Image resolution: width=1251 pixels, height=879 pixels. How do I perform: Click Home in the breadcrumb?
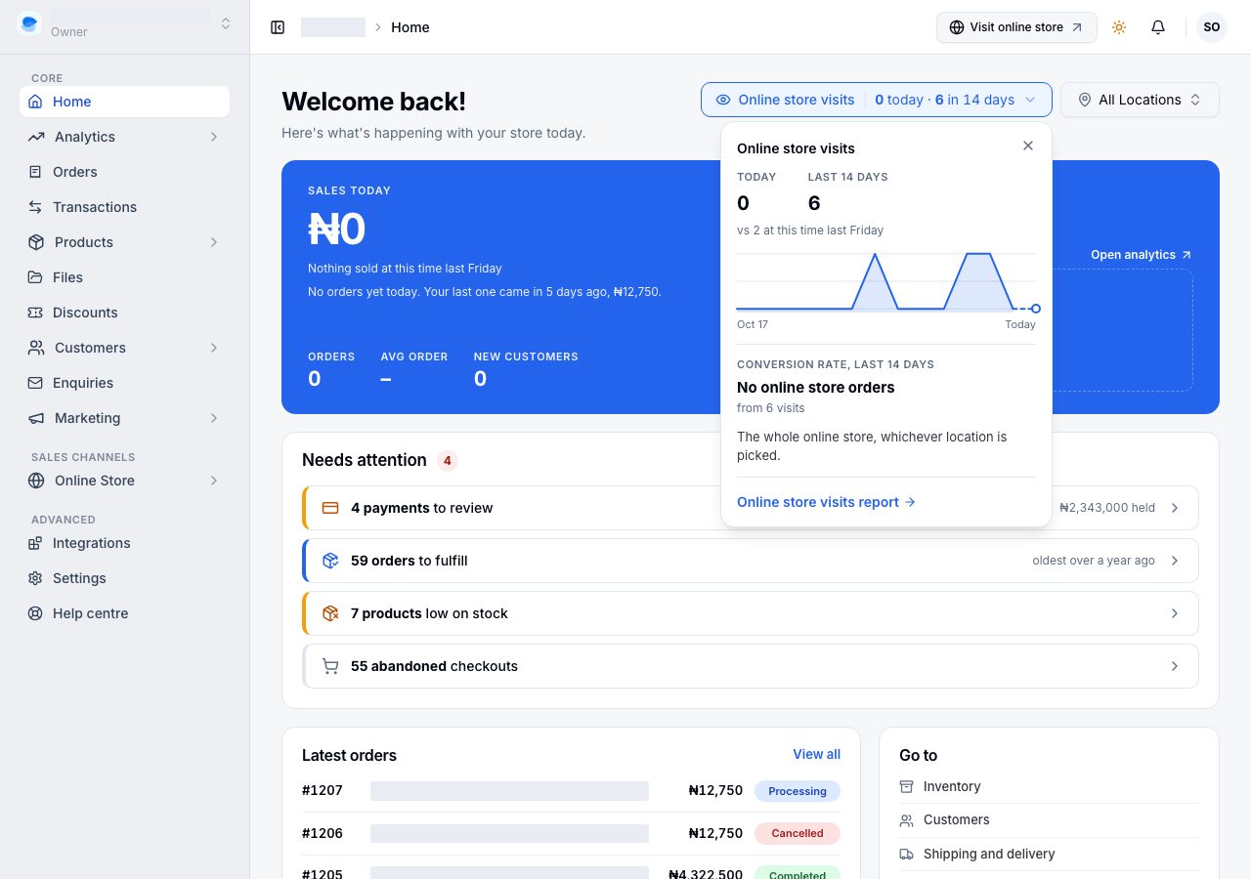(x=410, y=27)
